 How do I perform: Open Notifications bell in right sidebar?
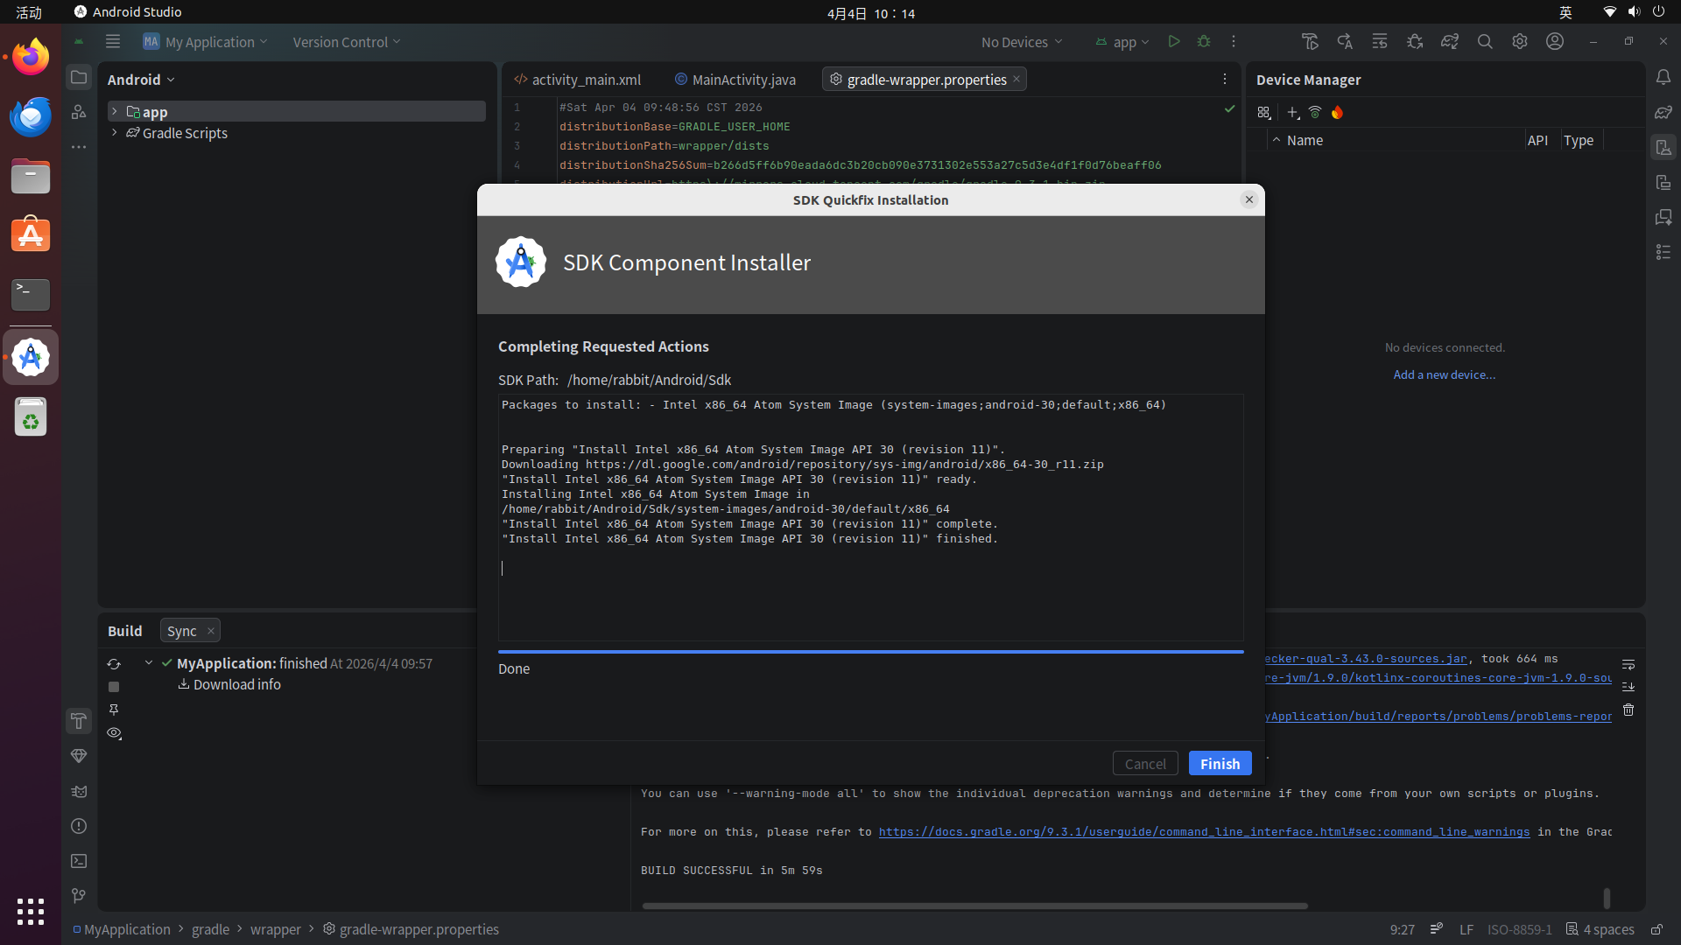coord(1663,77)
